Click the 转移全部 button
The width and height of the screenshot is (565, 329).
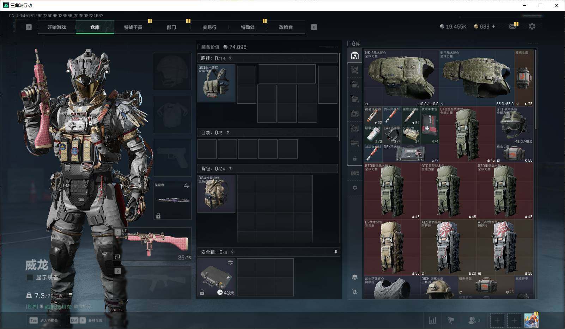coord(86,320)
